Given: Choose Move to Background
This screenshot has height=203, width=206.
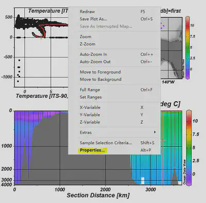Looking at the screenshot, I should click(x=114, y=79).
